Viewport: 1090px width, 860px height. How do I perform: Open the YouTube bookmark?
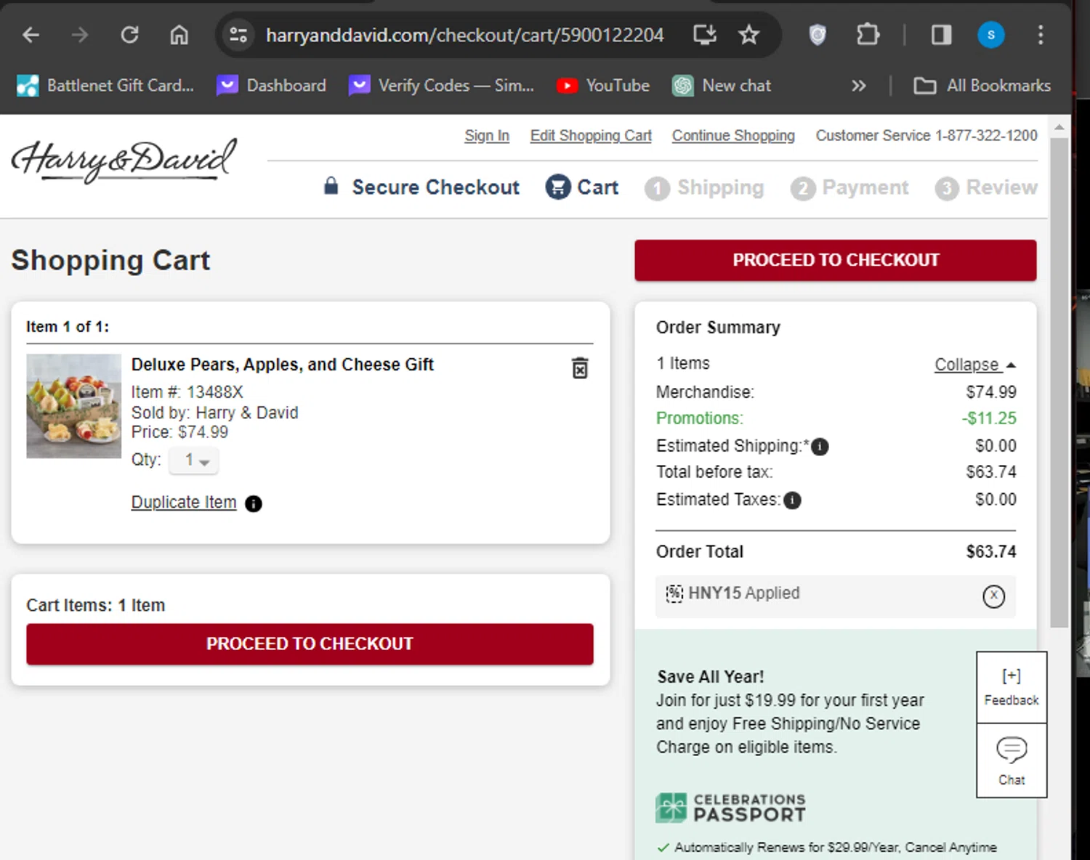[x=603, y=86]
